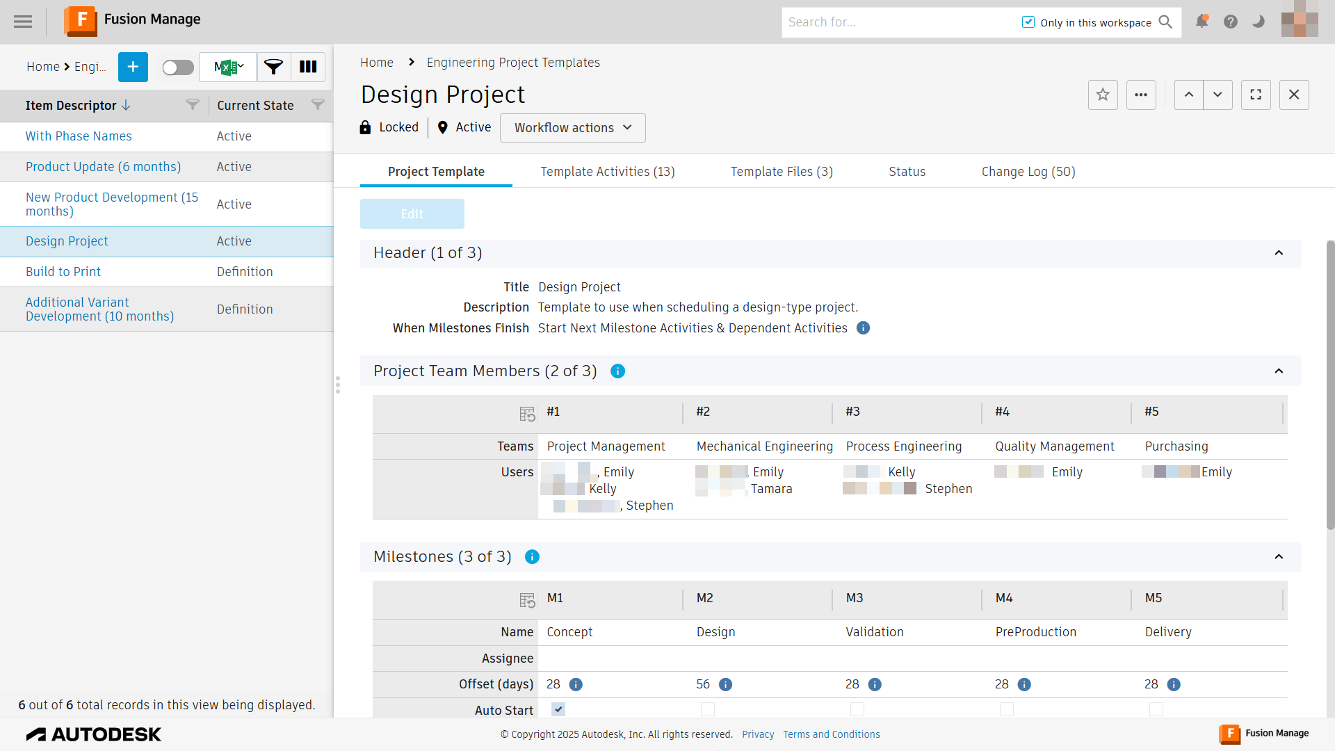Open the column chooser icon
The width and height of the screenshot is (1335, 751).
[x=308, y=67]
